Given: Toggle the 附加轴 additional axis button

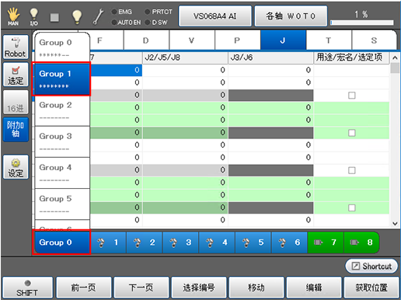Looking at the screenshot, I should [x=16, y=129].
